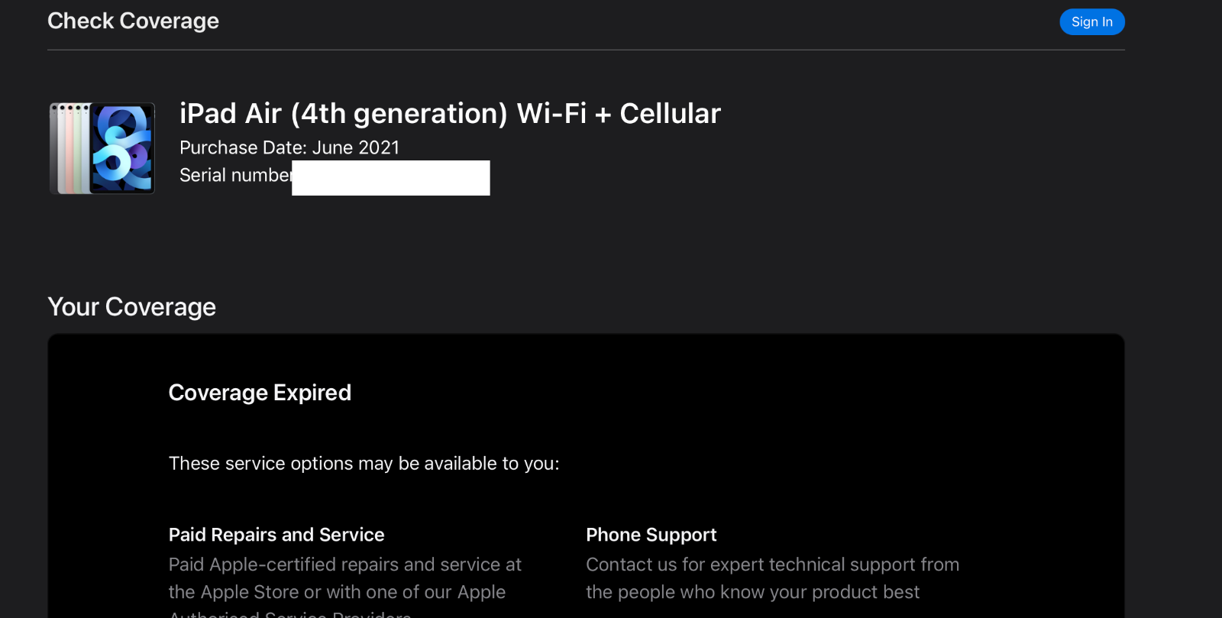Click the white redacted serial number box

pos(391,178)
